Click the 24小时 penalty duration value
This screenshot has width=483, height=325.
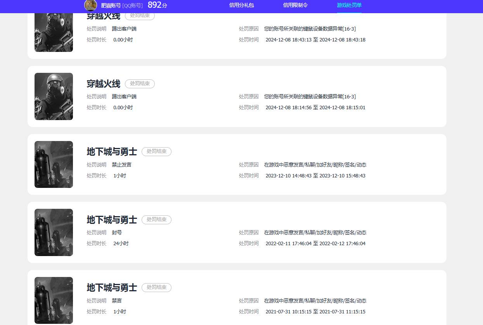[121, 244]
